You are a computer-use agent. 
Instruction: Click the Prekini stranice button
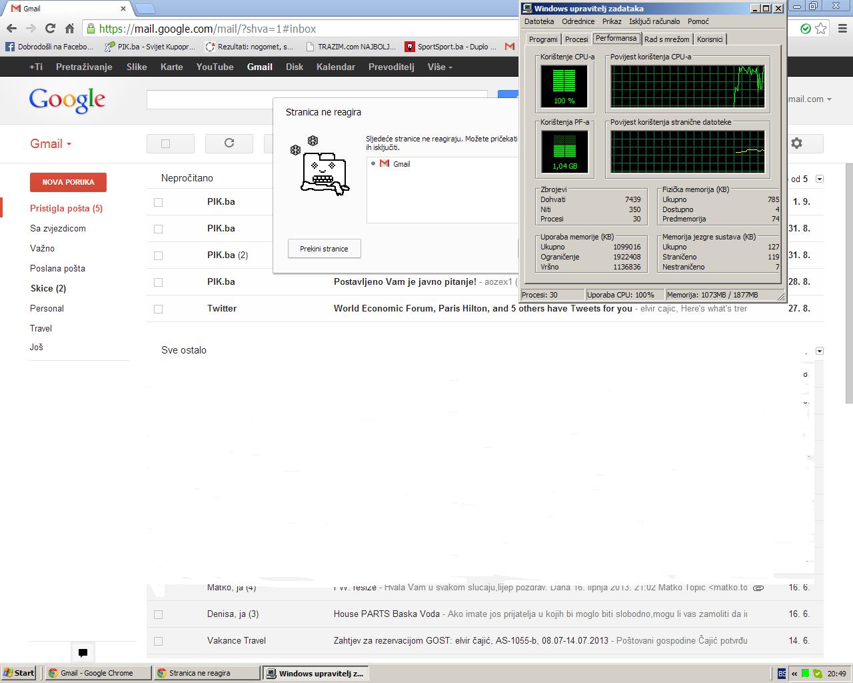(324, 249)
